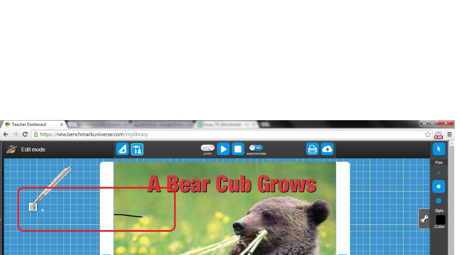This screenshot has width=460, height=255.
Task: Toggle the AUTO switch on
Action: tap(208, 148)
